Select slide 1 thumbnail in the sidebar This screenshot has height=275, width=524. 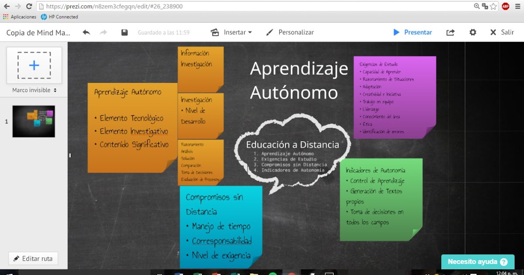pos(34,121)
